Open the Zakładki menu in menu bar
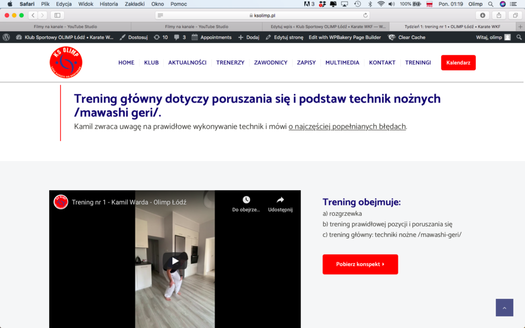The image size is (525, 328). tap(135, 4)
